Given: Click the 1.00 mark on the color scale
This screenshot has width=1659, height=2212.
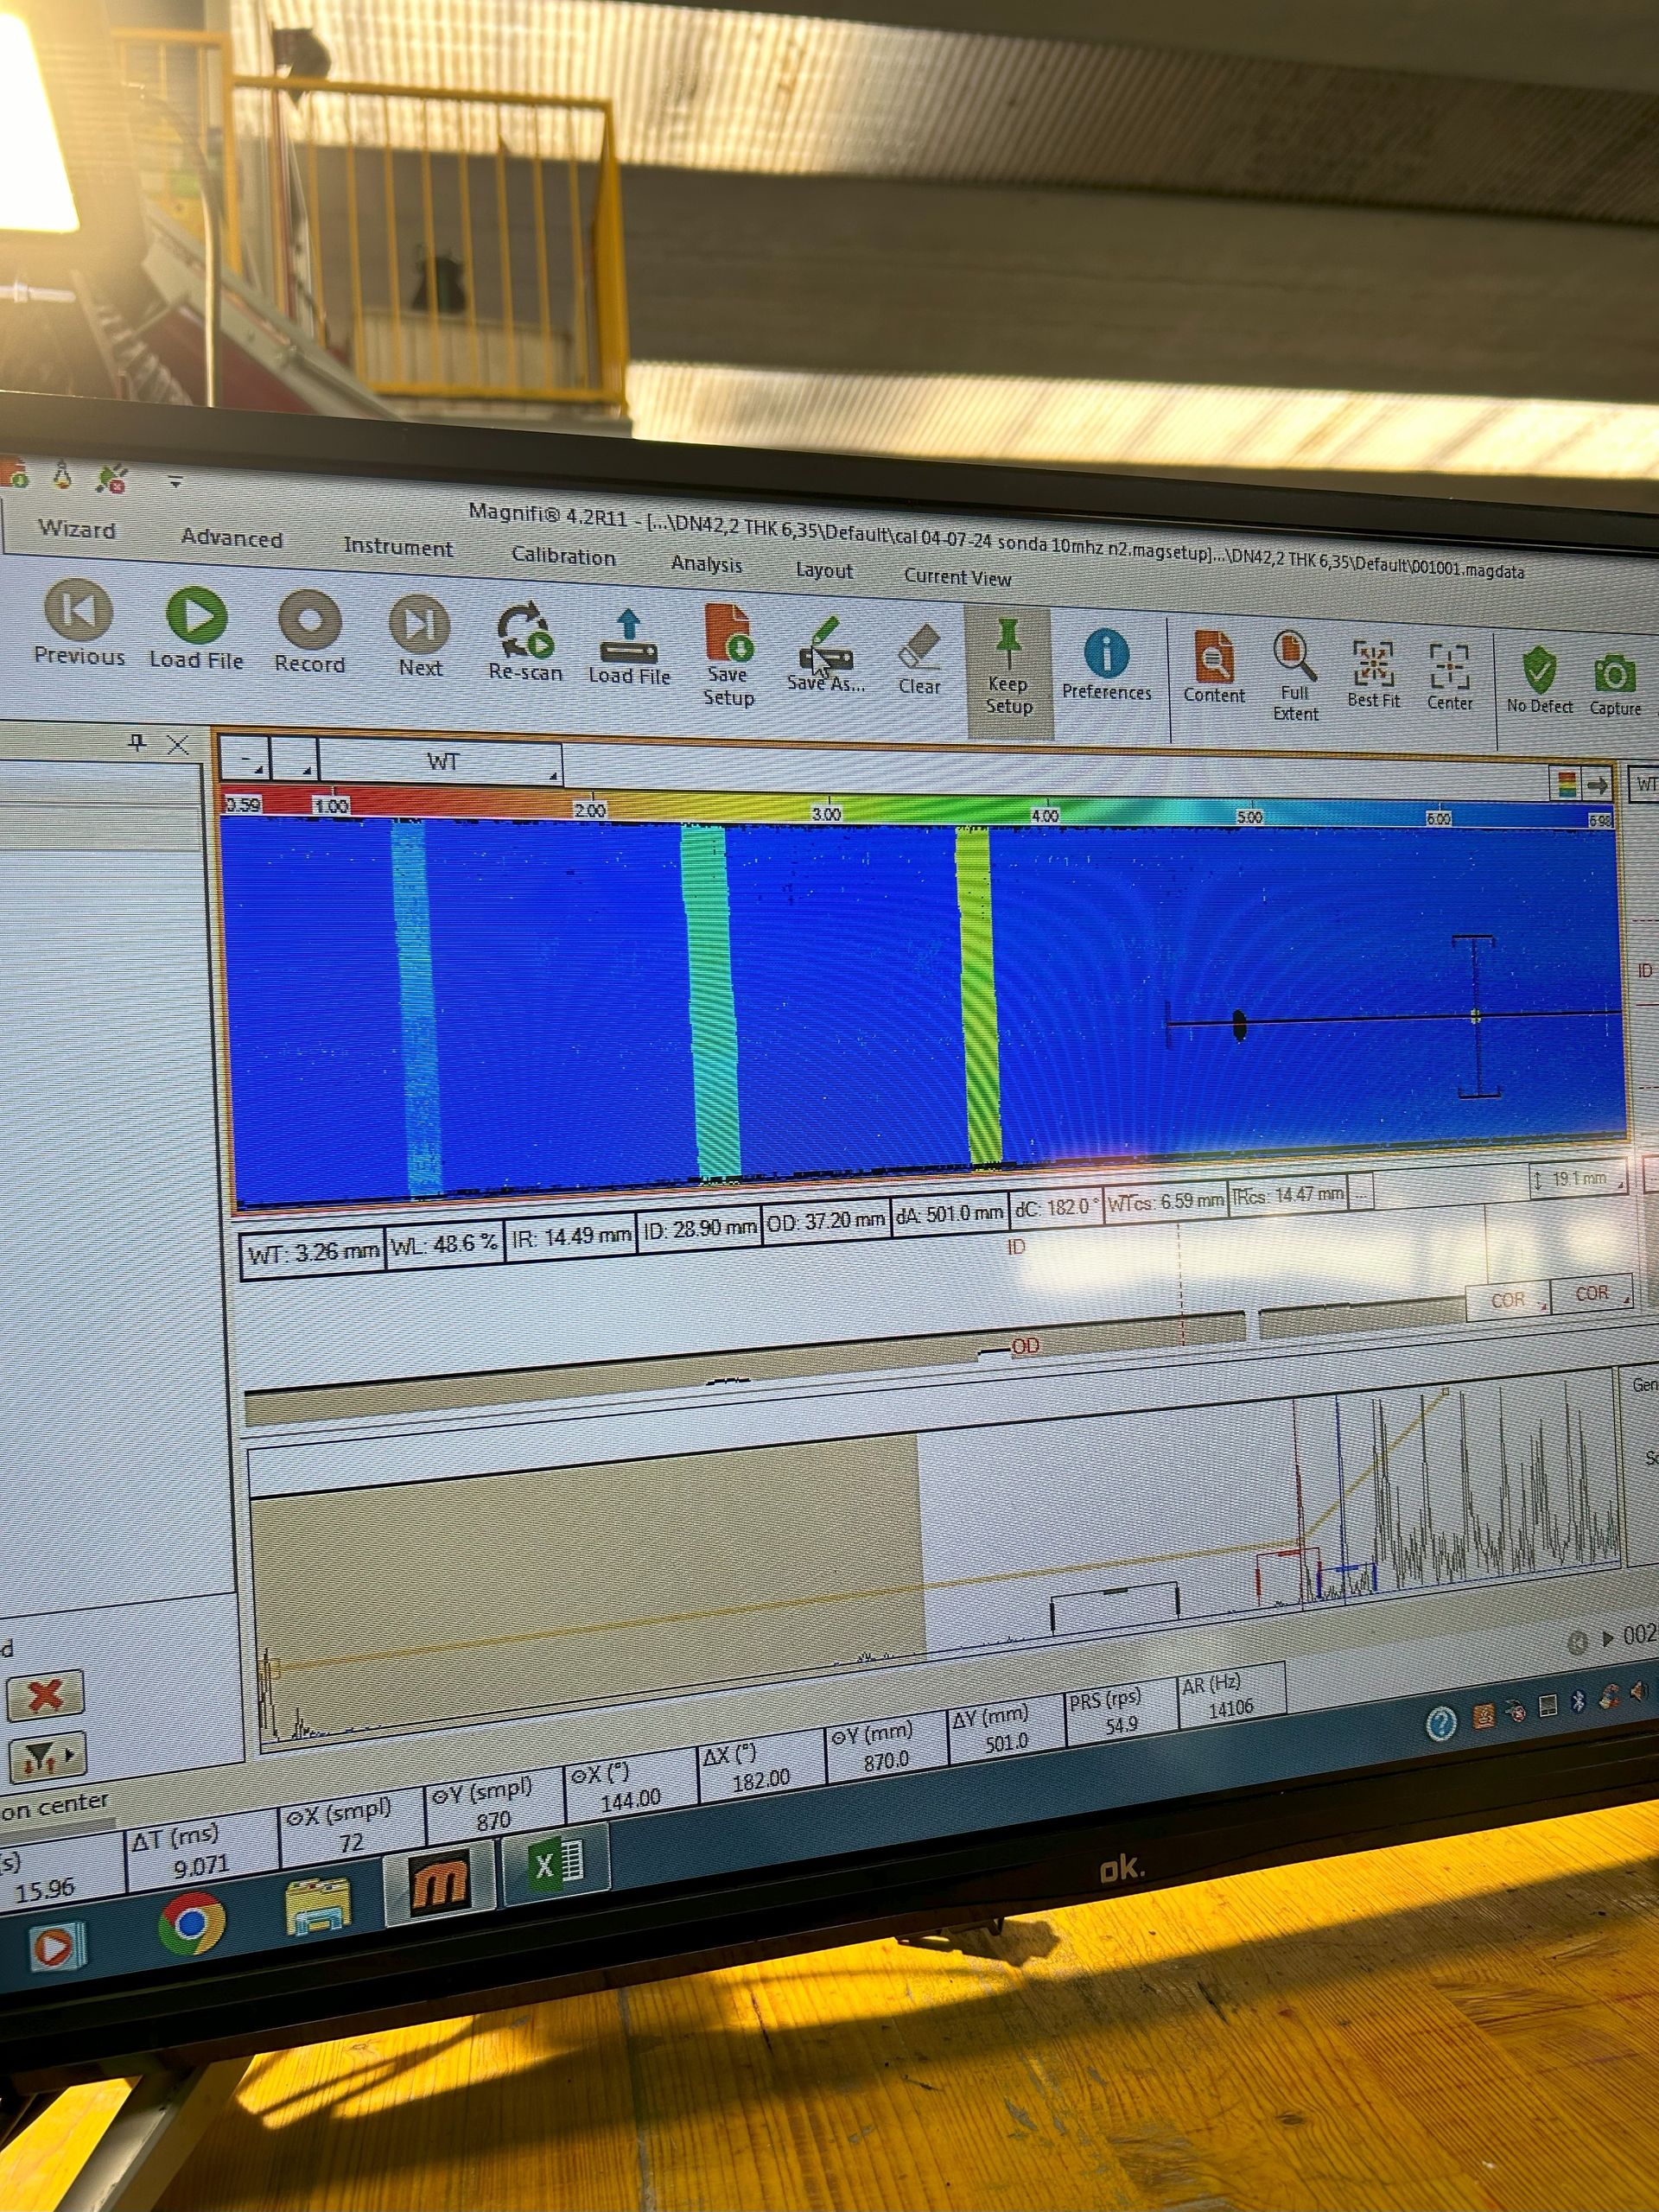Looking at the screenshot, I should (x=331, y=806).
